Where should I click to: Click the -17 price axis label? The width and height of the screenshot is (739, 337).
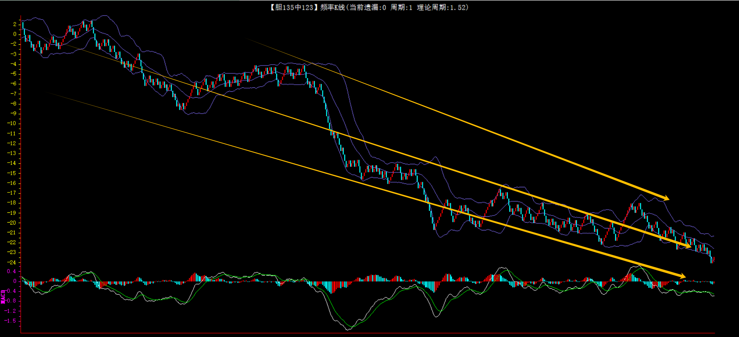point(12,193)
